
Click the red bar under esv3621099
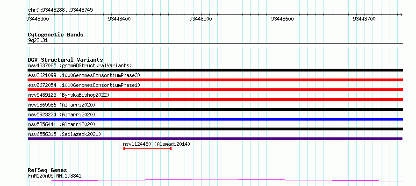tap(215, 80)
